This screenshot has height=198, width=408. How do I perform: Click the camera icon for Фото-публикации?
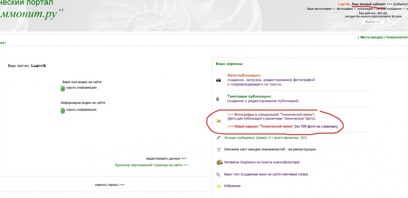coord(218,80)
